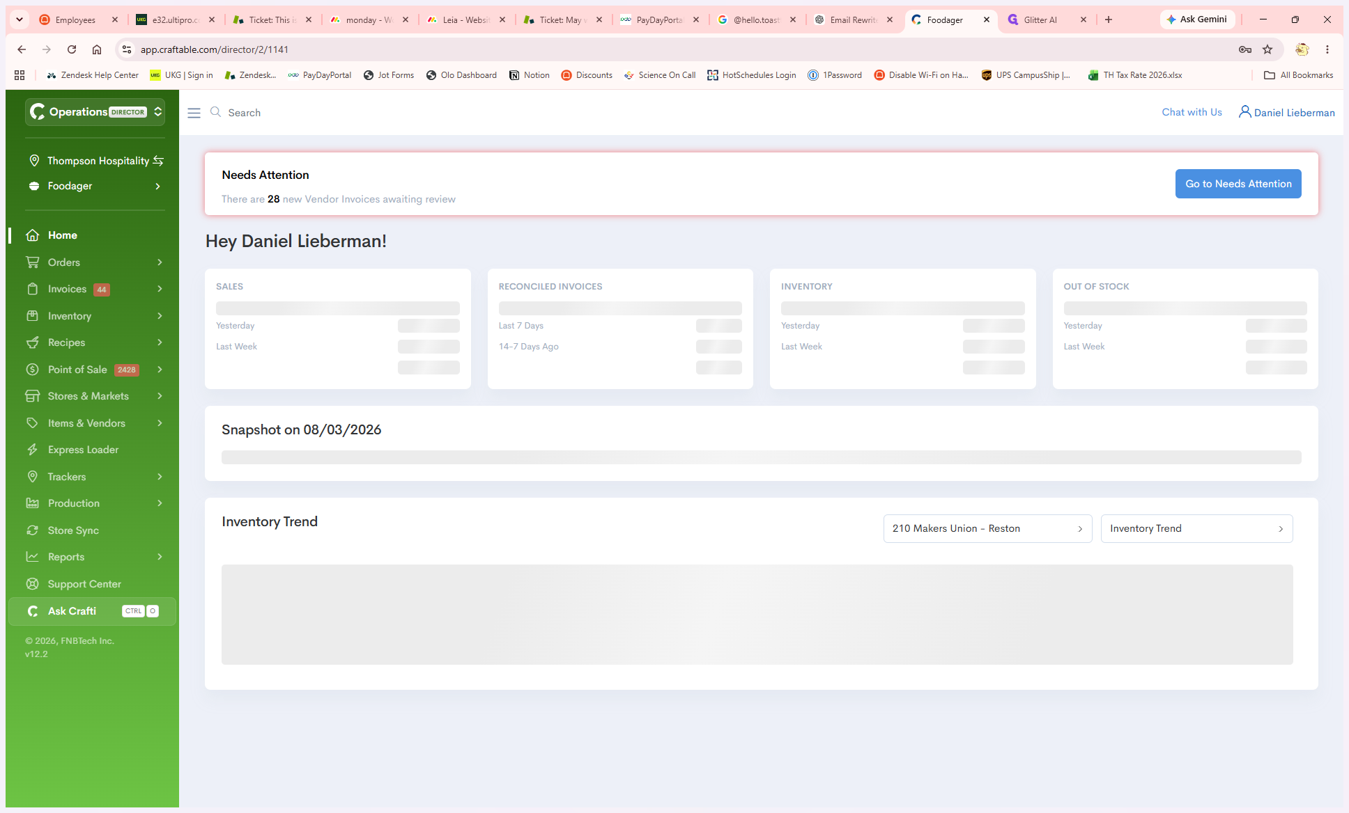1349x813 pixels.
Task: Open the Operations Director switcher dropdown
Action: click(x=95, y=112)
